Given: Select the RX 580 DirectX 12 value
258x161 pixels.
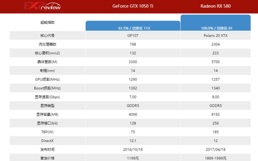Looking at the screenshot, I should pyautogui.click(x=215, y=141).
